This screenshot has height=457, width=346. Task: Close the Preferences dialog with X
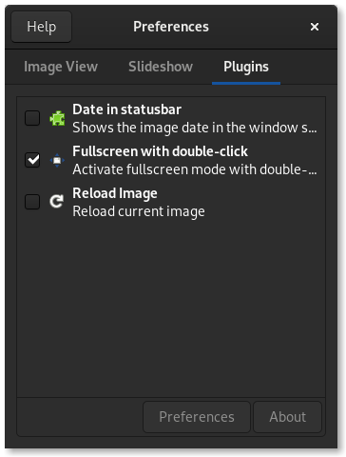pos(315,27)
